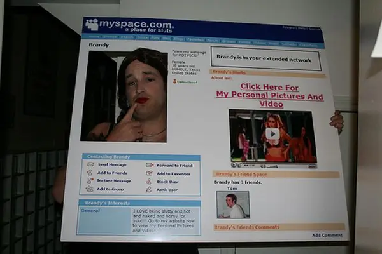Click the 'General' interests label
Screen dimensions: 382x254
pyautogui.click(x=90, y=210)
